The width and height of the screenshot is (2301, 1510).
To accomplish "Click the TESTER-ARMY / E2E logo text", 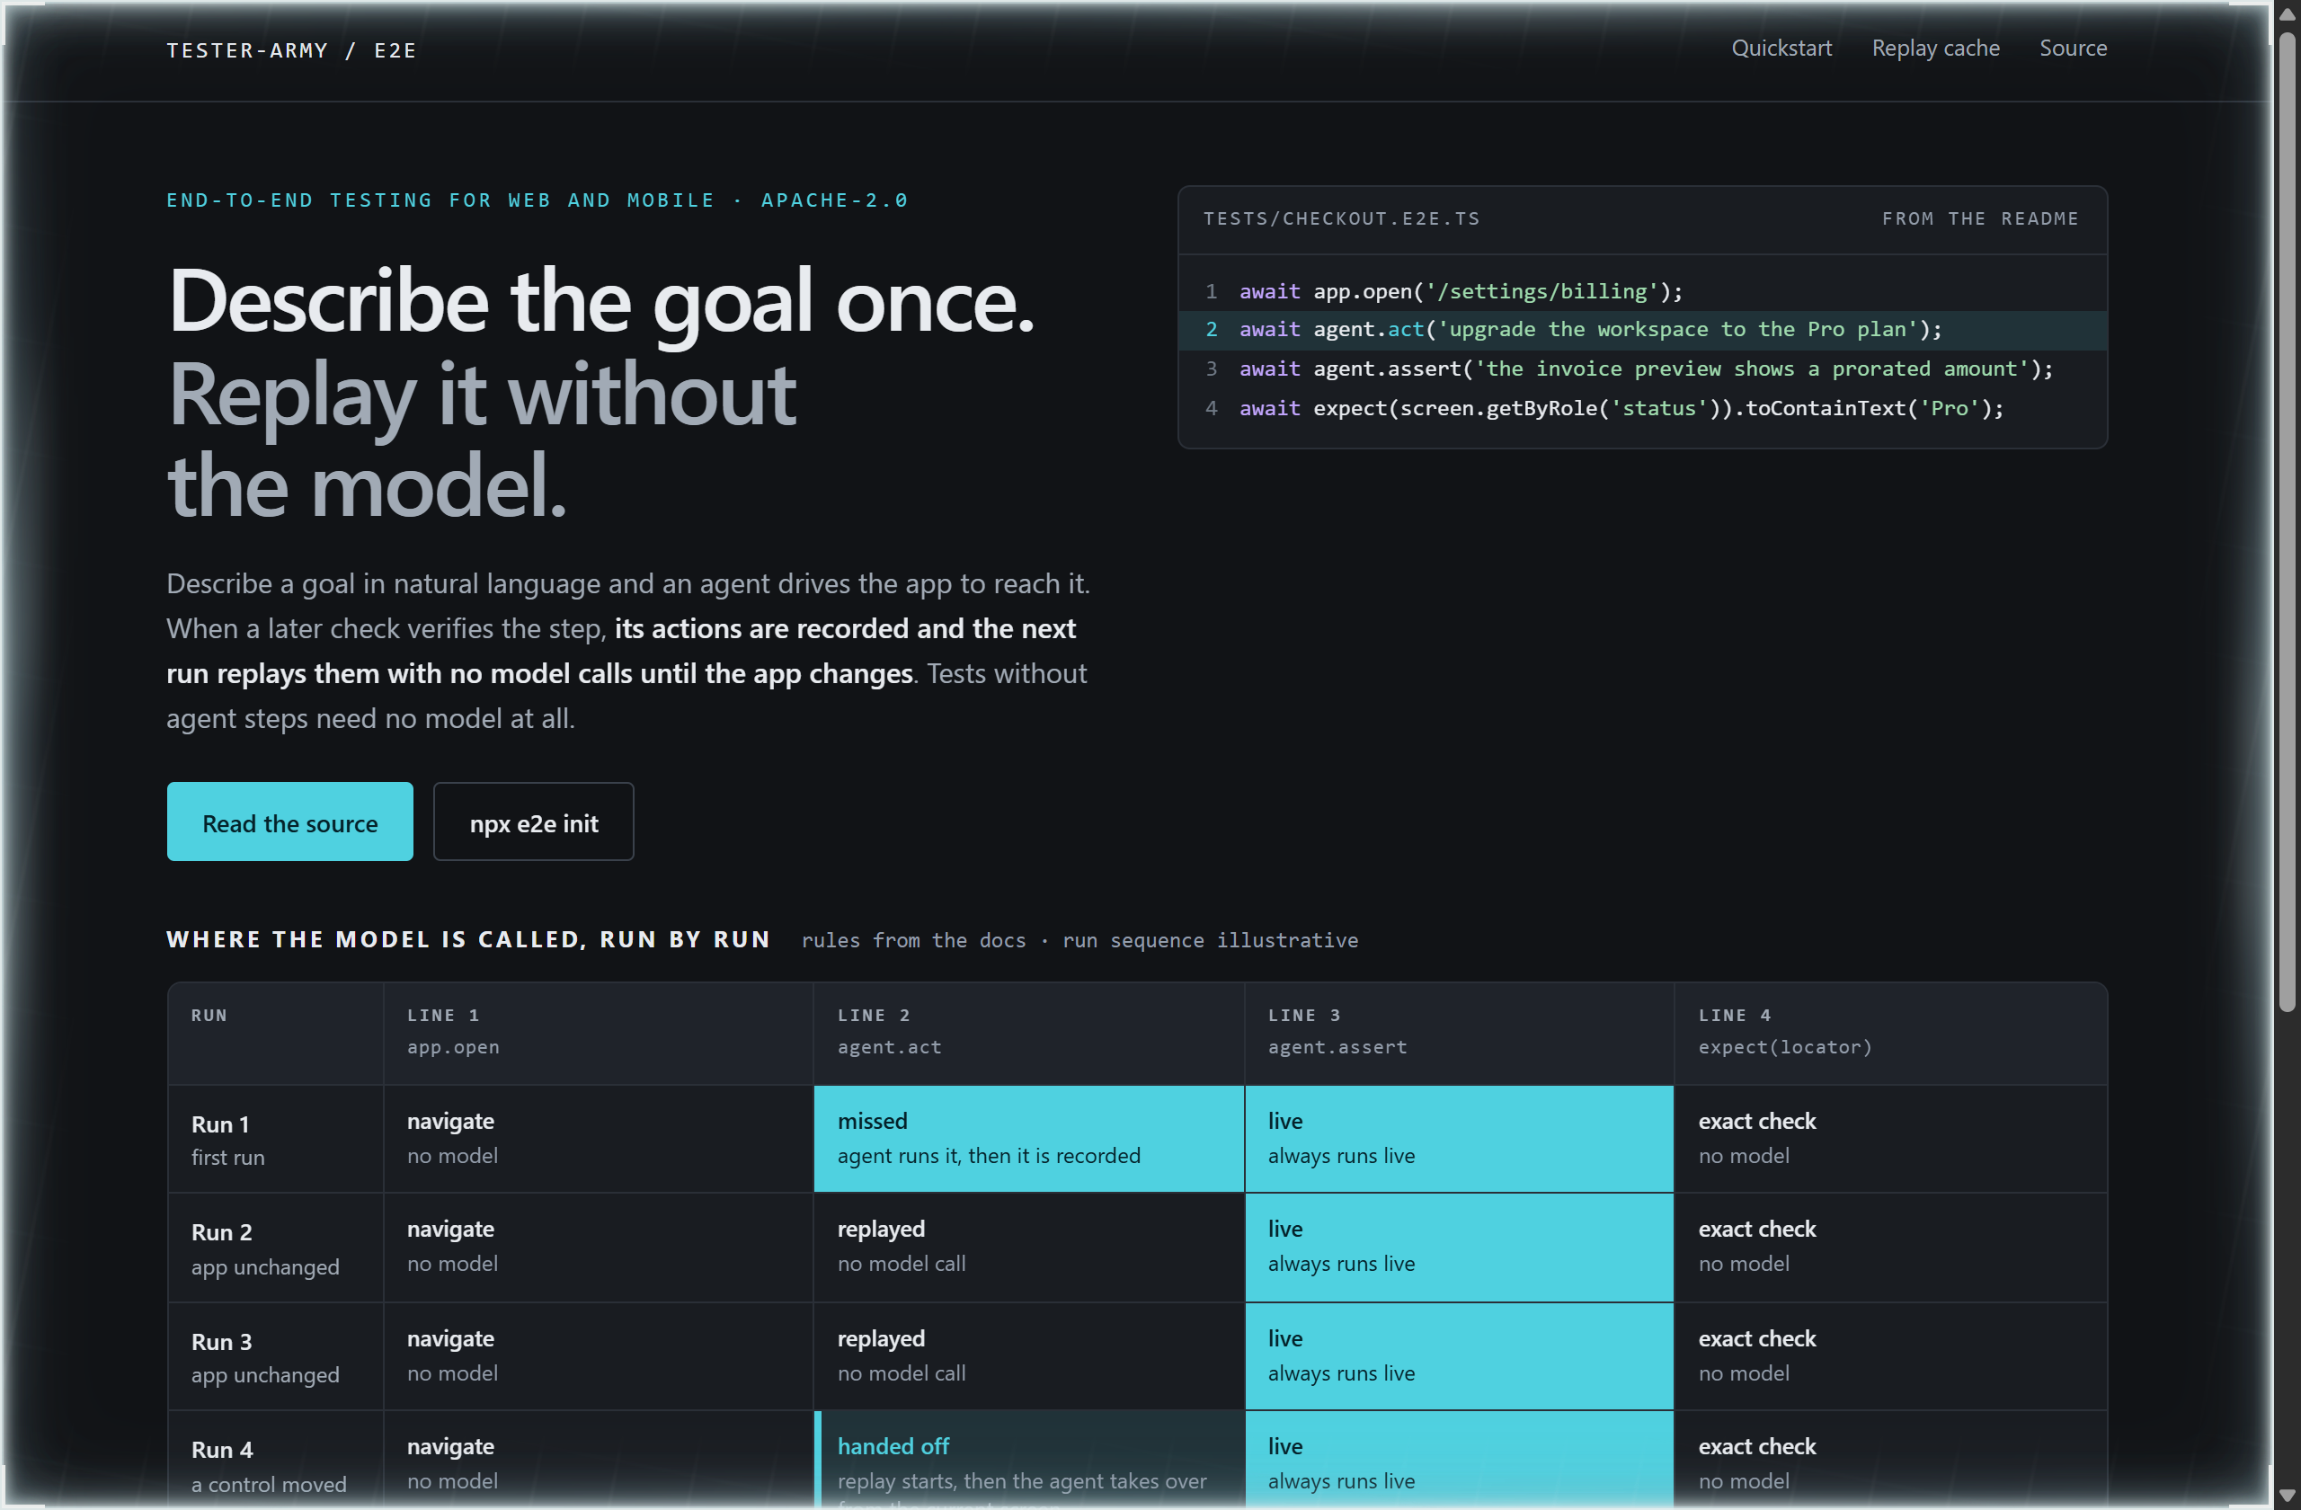I will pos(291,50).
